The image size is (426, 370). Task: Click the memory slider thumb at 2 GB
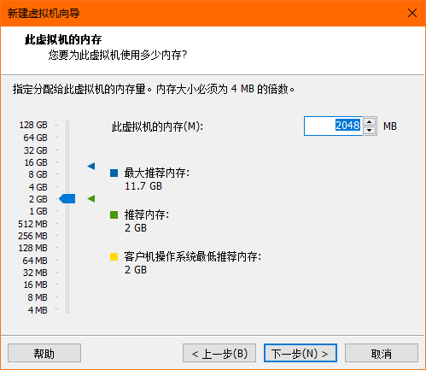[67, 198]
